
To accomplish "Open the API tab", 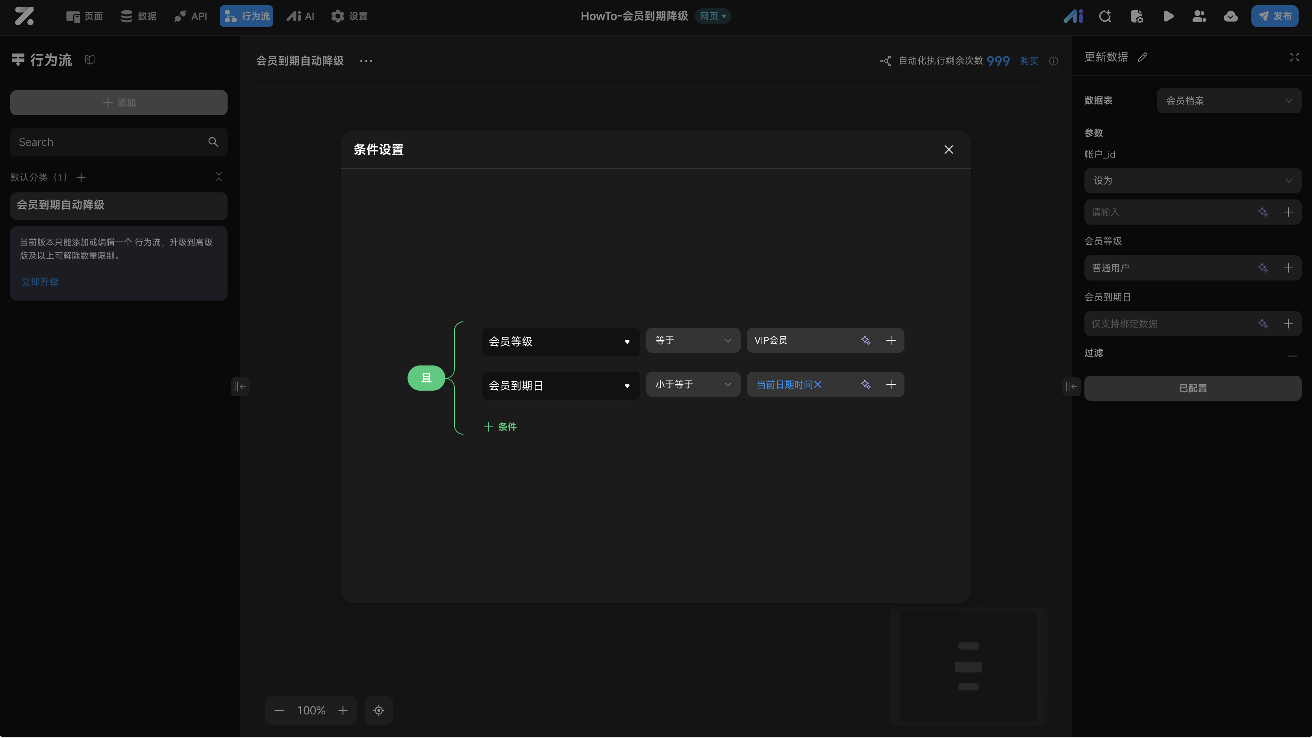I will click(x=191, y=16).
